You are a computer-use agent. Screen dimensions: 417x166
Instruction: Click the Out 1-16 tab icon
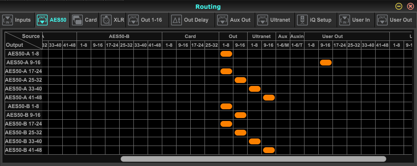(133, 20)
